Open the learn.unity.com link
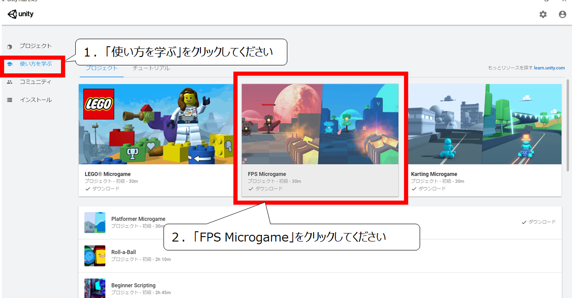Screen dimensions: 572x298 tap(549, 68)
